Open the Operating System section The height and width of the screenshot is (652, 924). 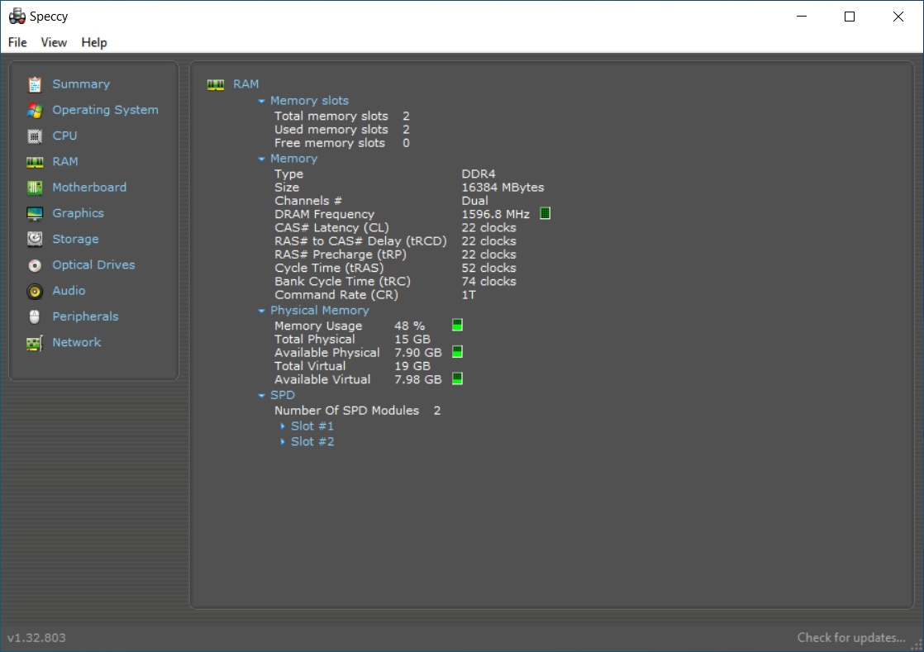click(x=106, y=110)
